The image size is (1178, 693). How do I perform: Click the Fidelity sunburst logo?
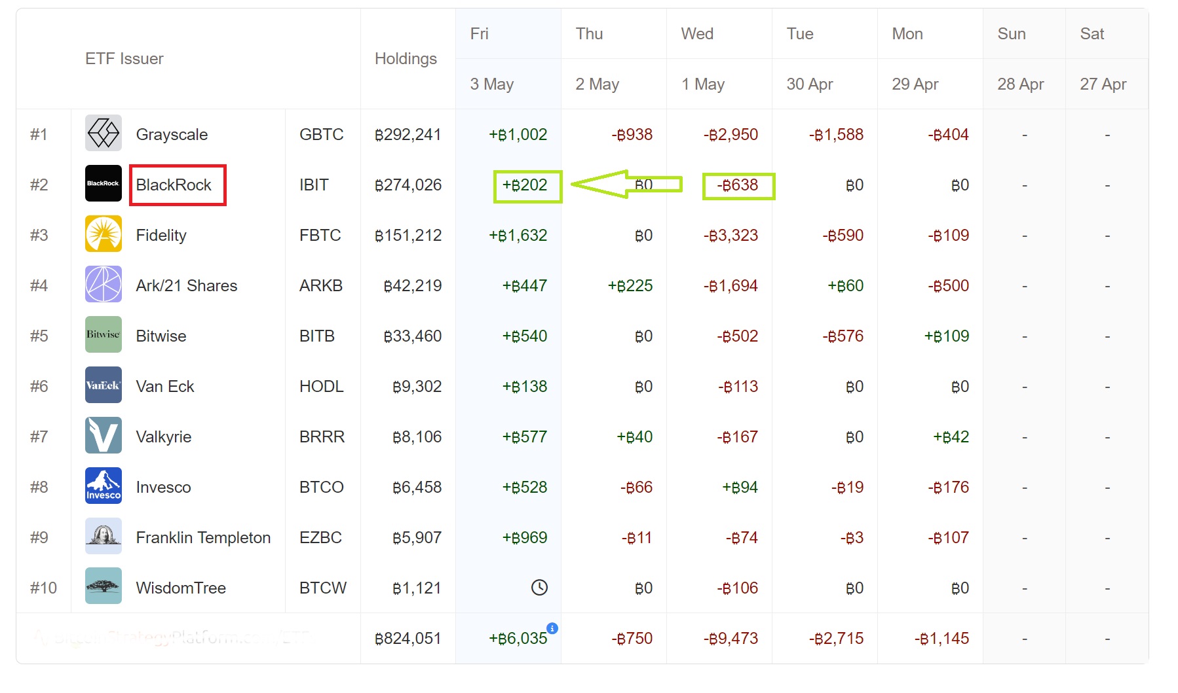click(104, 234)
